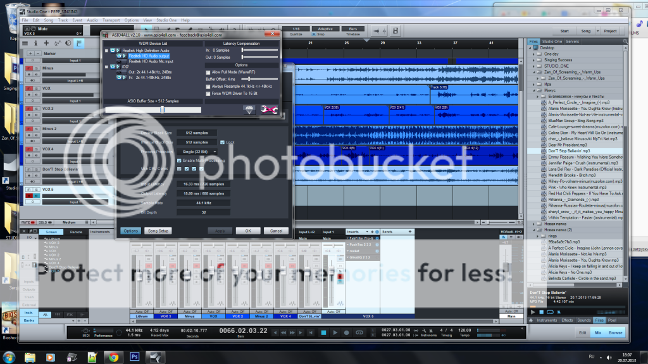Click the Windows Start orb
Screen dimensions: 648x364
pos(9,357)
